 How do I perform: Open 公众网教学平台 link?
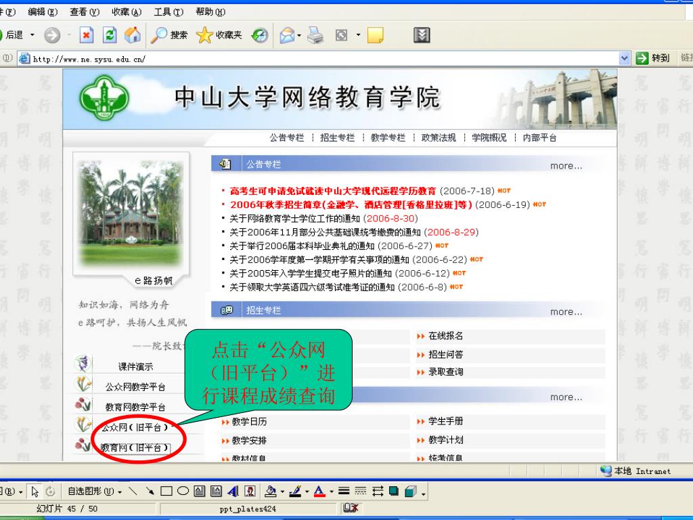pos(135,387)
